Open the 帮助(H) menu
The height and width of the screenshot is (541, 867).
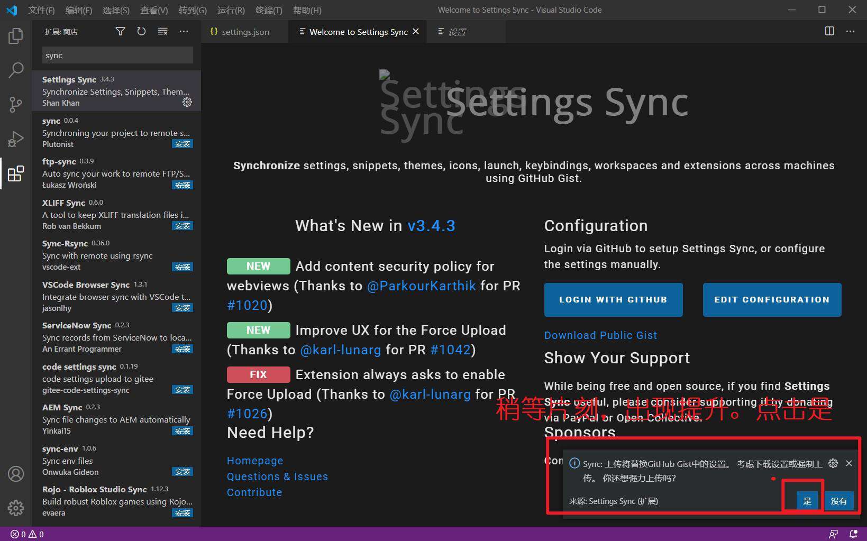coord(307,10)
